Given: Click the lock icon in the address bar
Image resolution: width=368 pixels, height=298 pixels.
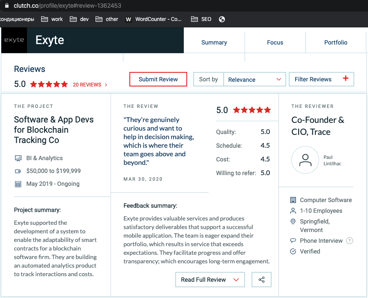Looking at the screenshot, I should pyautogui.click(x=7, y=6).
